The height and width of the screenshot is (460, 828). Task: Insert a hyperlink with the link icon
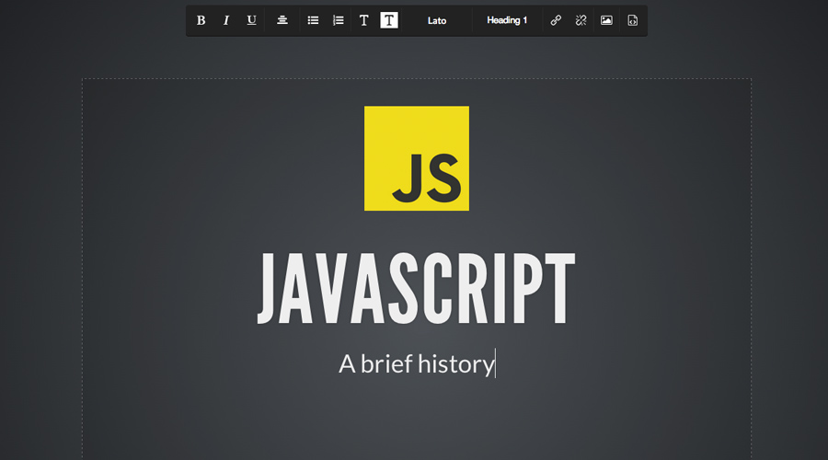click(x=556, y=20)
